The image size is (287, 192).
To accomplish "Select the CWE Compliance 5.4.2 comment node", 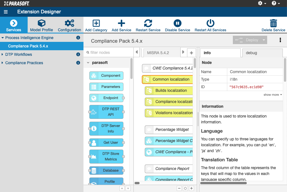I will (x=168, y=68).
